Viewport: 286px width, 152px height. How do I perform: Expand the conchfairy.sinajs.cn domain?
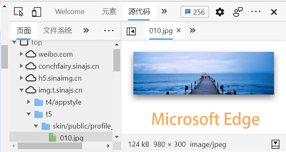[x=21, y=66]
